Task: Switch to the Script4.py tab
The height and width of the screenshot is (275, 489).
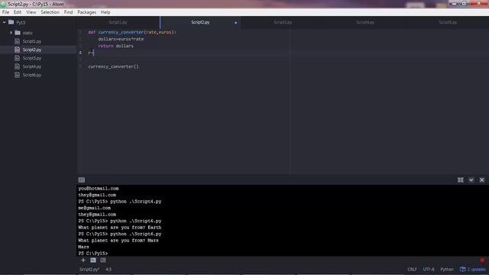Action: (365, 22)
